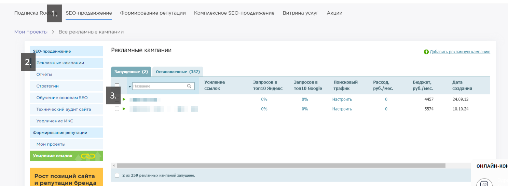Open the dropdown arrow beside the Название search
Screen dimensions: 508x186
coord(130,87)
